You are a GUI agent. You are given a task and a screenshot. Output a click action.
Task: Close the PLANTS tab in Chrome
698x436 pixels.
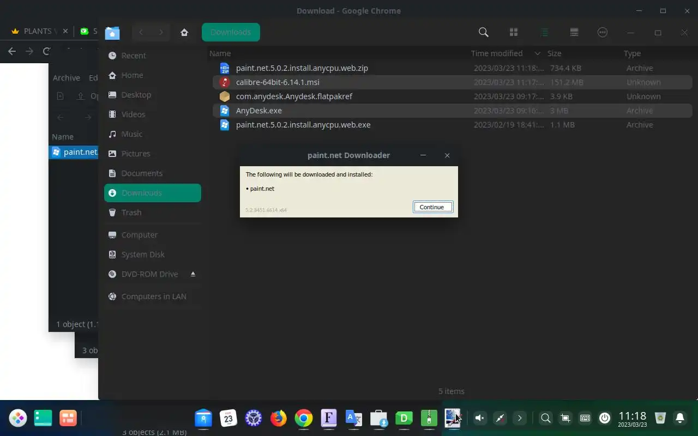pyautogui.click(x=65, y=31)
